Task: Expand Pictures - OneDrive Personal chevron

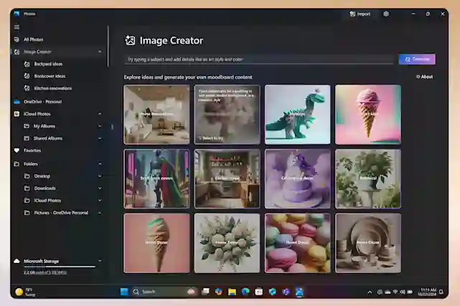Action: point(100,213)
